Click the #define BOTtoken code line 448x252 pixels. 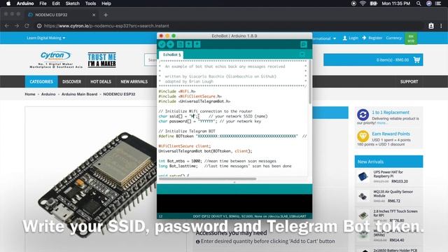(x=232, y=136)
